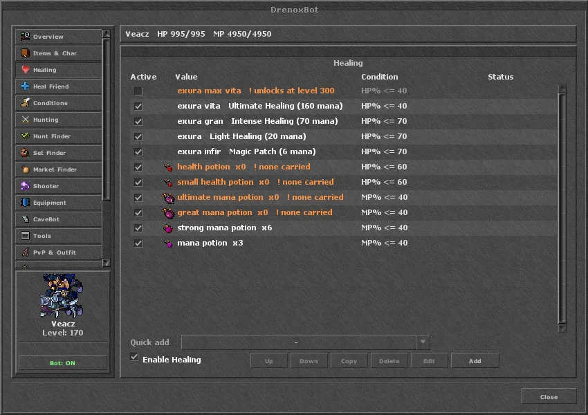This screenshot has width=588, height=415.
Task: Click the Conditions sidebar icon
Action: tap(25, 103)
